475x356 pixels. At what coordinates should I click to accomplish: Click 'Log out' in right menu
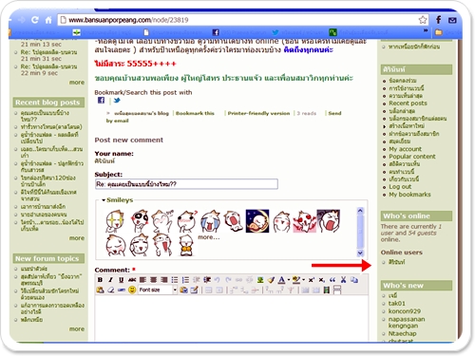coord(400,187)
